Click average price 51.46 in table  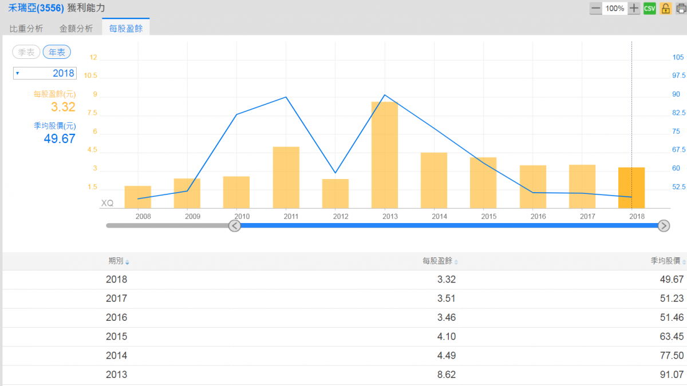pos(672,317)
